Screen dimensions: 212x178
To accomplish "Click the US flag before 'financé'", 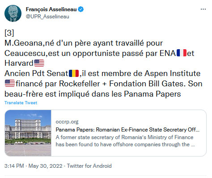I will coord(10,84).
